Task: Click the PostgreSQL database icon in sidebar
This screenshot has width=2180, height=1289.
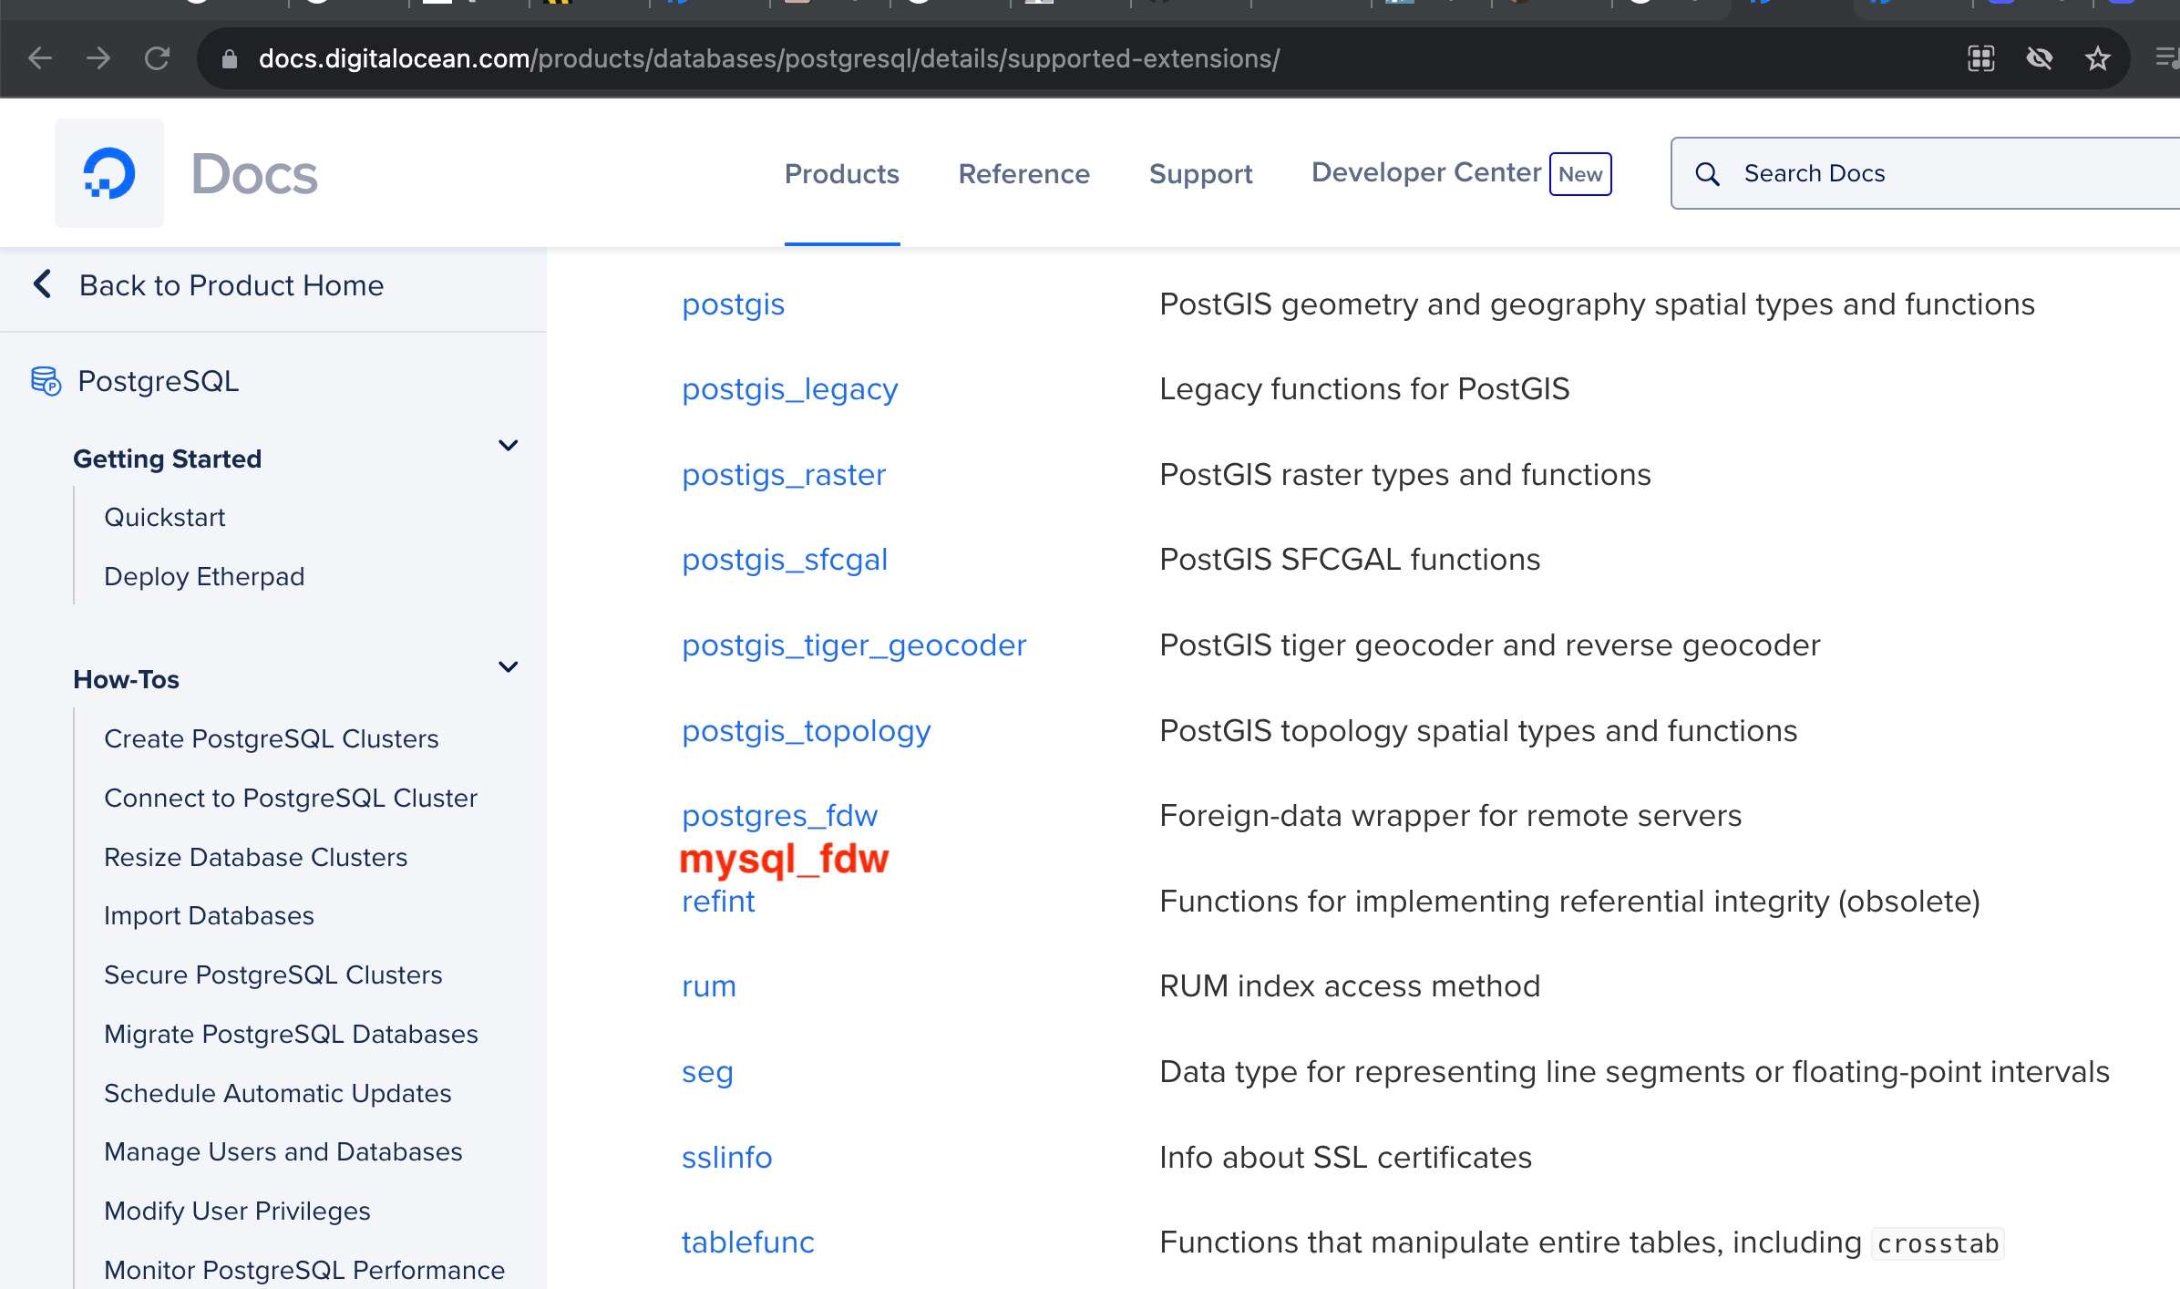Action: click(46, 381)
